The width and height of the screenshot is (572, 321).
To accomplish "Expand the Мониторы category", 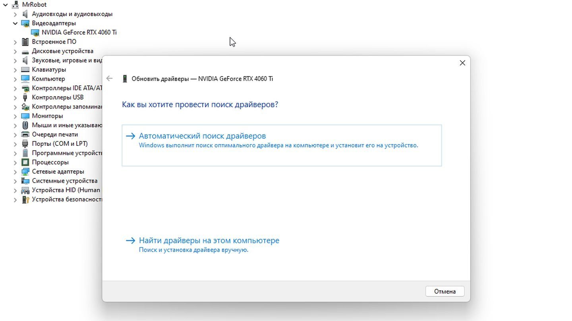I will pos(15,116).
